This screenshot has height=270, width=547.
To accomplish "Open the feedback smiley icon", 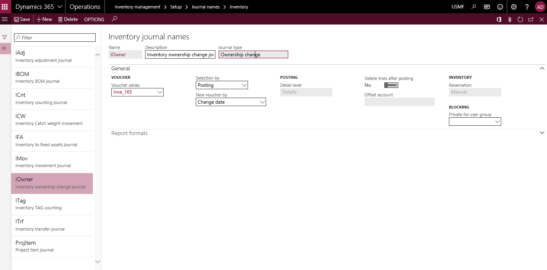I will click(500, 6).
